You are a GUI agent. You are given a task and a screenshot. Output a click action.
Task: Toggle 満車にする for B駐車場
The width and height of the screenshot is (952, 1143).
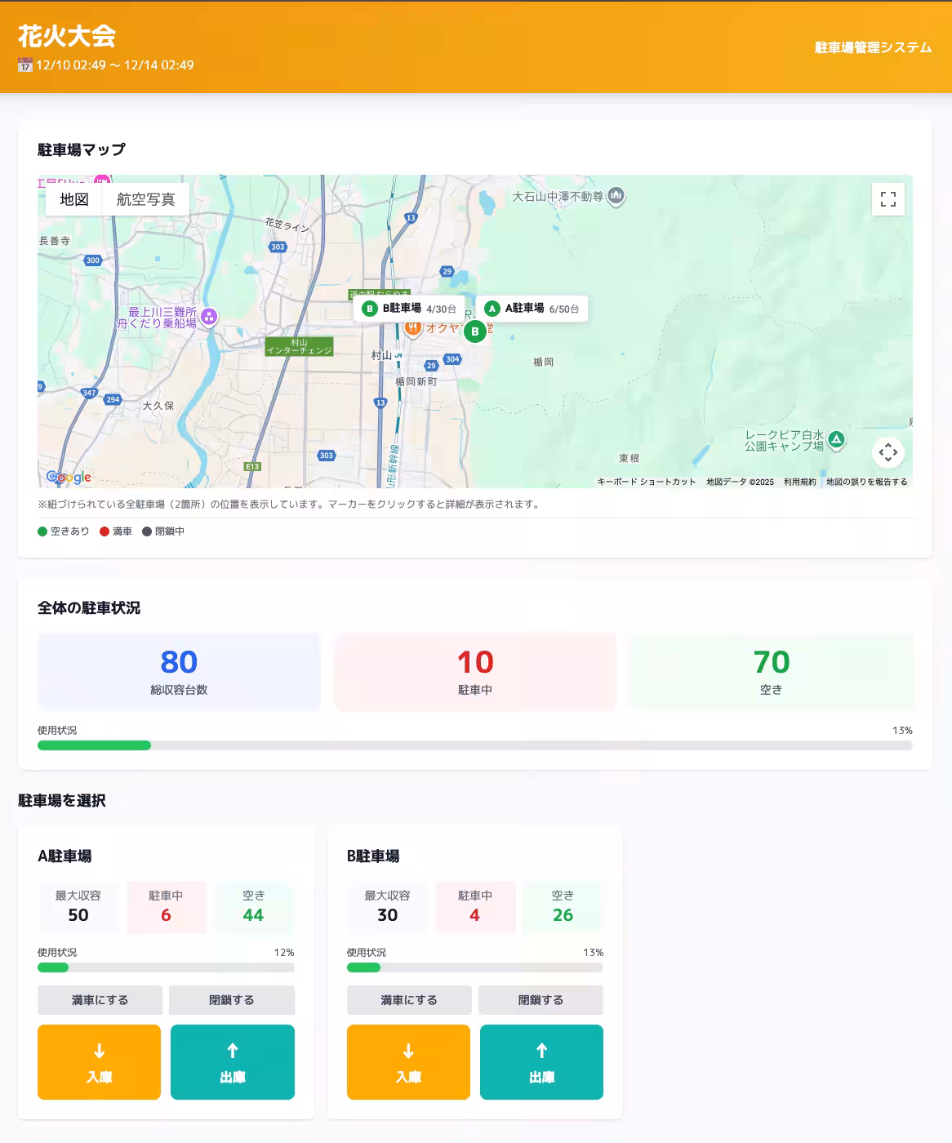(408, 999)
